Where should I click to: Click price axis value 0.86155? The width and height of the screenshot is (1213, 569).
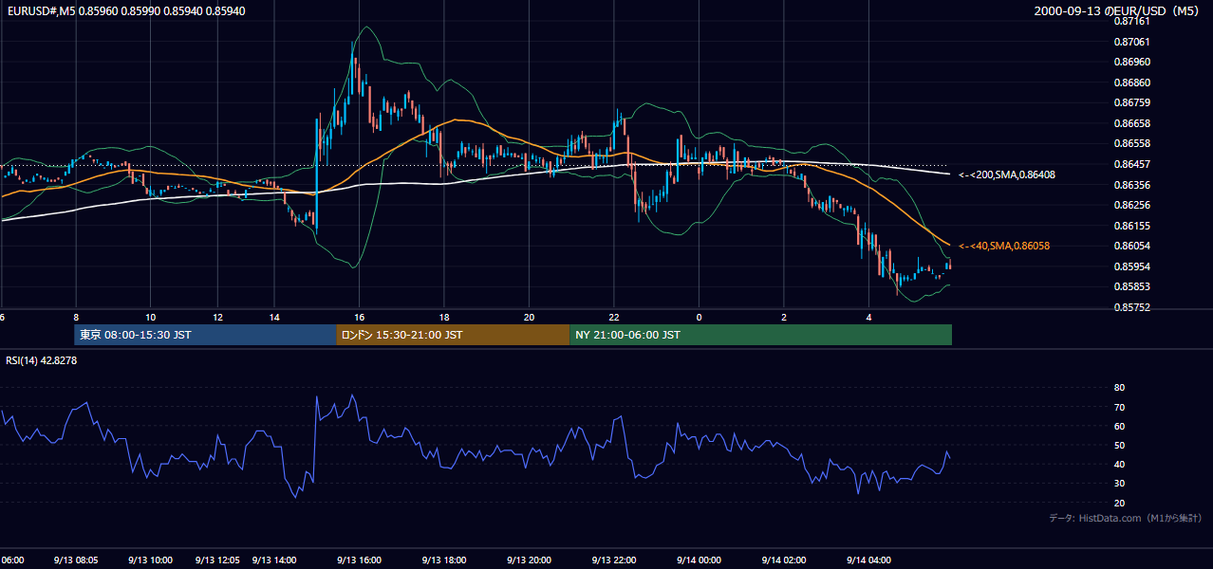tap(1131, 225)
